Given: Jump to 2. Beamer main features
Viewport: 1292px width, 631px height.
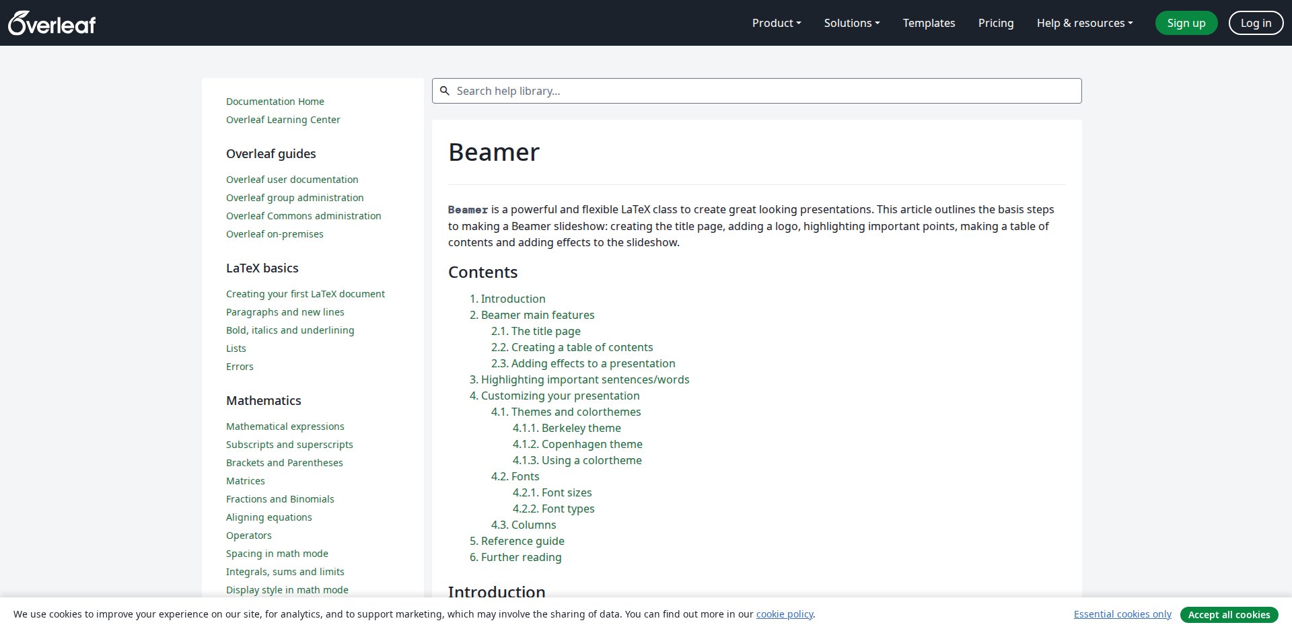Looking at the screenshot, I should click(532, 315).
